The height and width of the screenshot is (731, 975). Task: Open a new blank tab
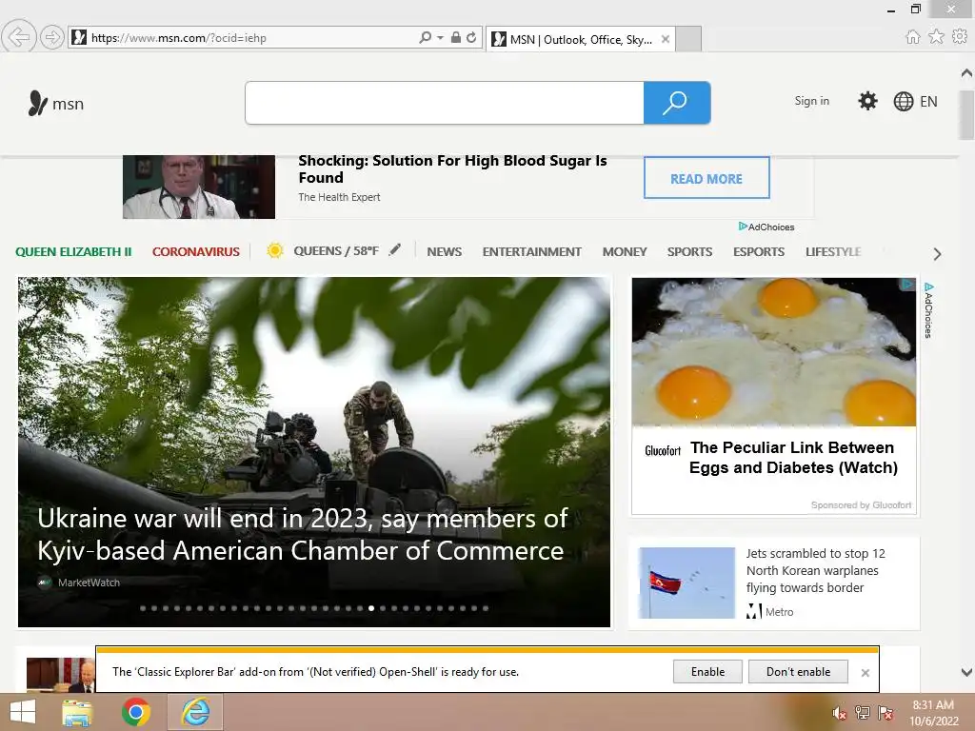(x=688, y=39)
